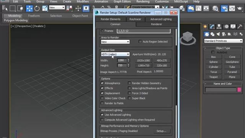Open the Manage Layers icon
This screenshot has width=245, height=138.
(x=182, y=8)
